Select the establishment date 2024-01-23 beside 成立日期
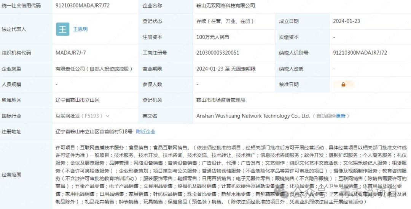Screen dimensions: 411x209 pyautogui.click(x=347, y=21)
